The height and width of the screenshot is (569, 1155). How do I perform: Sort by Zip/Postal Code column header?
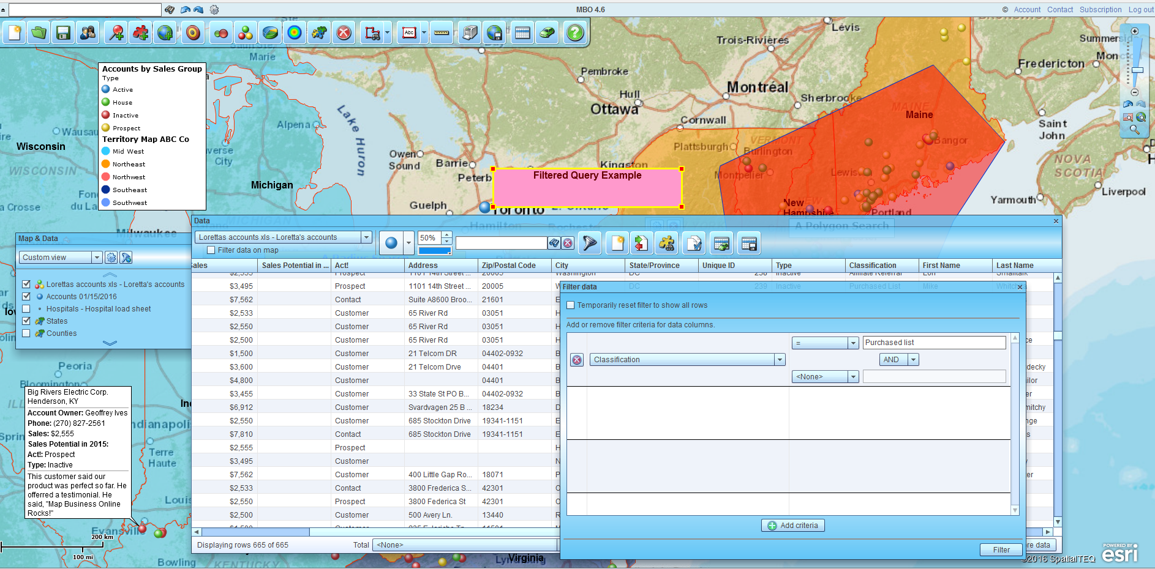pos(514,266)
